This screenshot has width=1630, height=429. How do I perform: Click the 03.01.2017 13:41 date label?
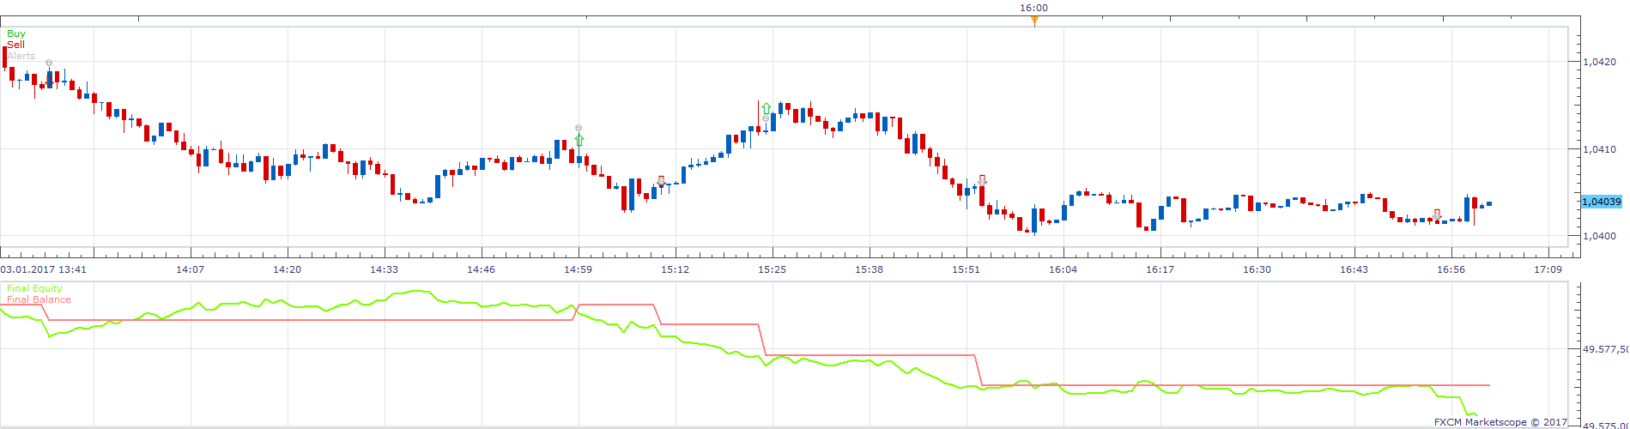[44, 269]
